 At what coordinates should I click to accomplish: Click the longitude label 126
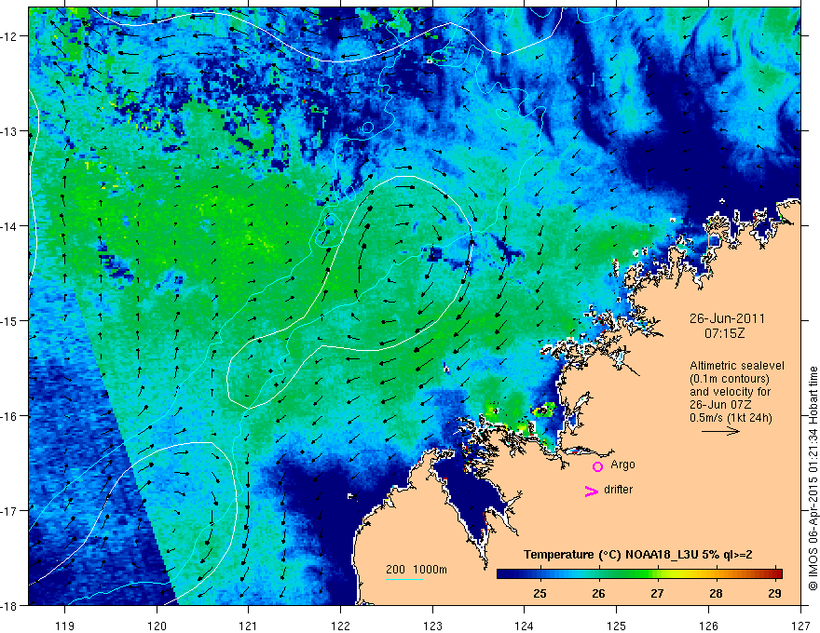click(x=708, y=626)
